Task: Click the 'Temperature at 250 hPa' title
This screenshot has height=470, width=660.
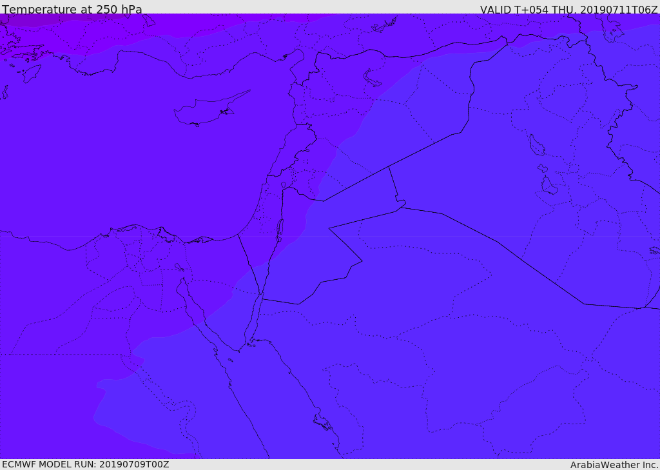Action: click(x=72, y=9)
